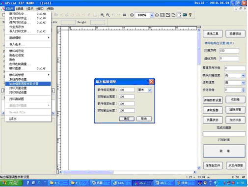Open the Windows 开始 Start button
Image resolution: width=248 pixels, height=187 pixels.
pos(11,183)
